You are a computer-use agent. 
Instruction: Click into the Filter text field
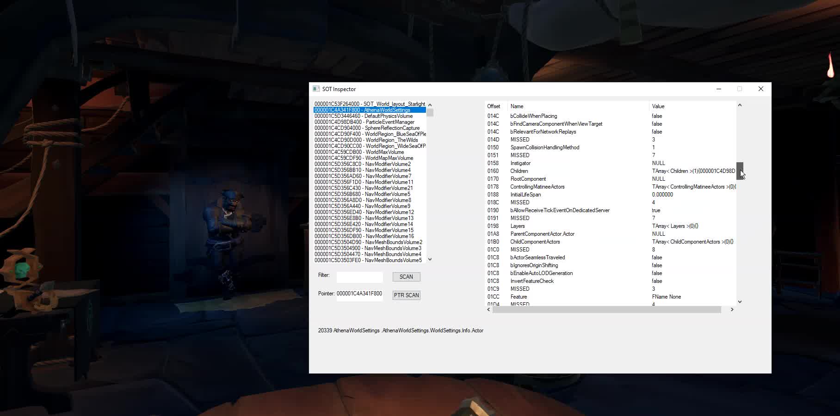click(x=359, y=277)
